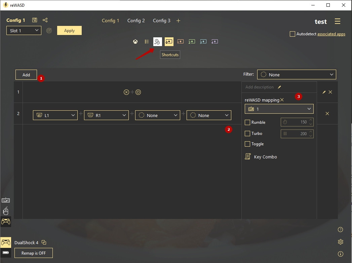Select the DualShock 4 controller icon

6,242
